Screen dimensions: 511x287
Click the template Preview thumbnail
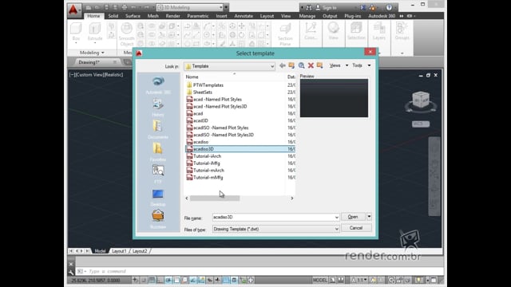(x=334, y=98)
